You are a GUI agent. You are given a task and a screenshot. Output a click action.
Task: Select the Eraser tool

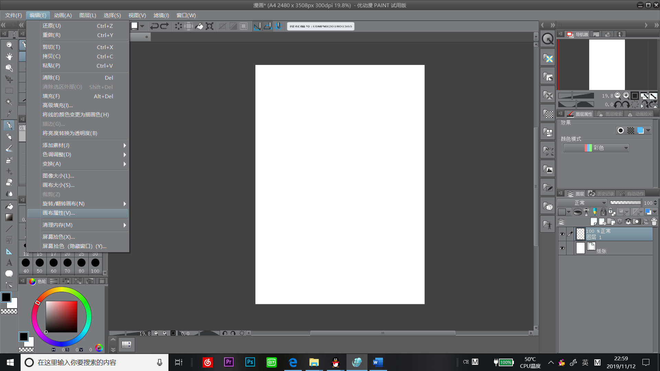[x=9, y=182]
